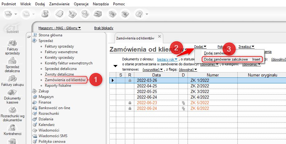Toggle the pushpin beside the navigation tree
The height and width of the screenshot is (144, 286).
click(x=29, y=36)
